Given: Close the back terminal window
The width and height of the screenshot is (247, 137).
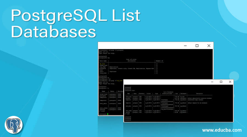Looking at the screenshot, I should click(209, 45).
